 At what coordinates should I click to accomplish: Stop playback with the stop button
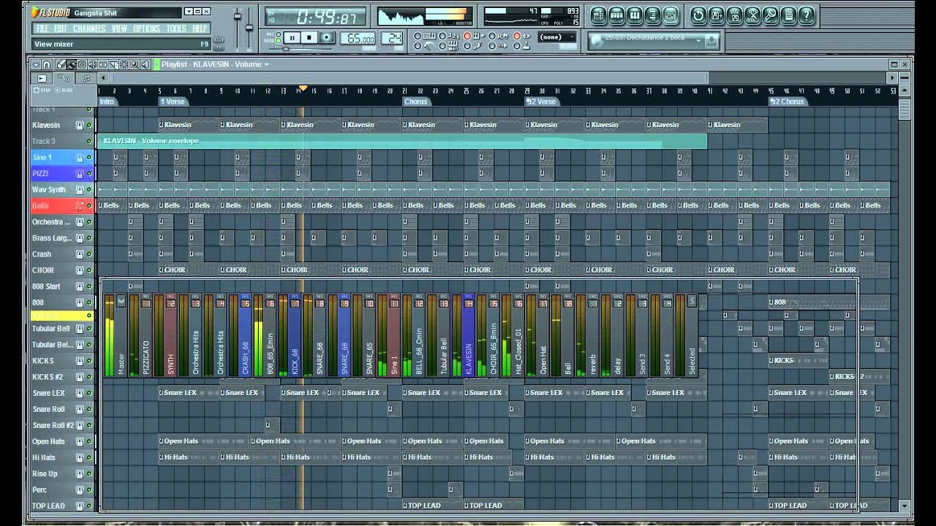309,38
